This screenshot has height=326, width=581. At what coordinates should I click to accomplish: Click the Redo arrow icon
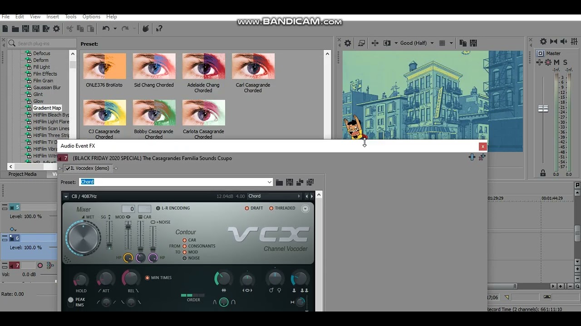point(125,29)
